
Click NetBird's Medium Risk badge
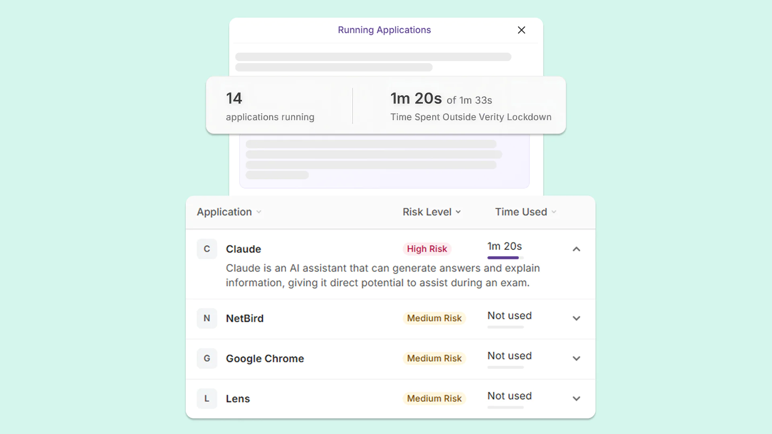click(x=434, y=318)
